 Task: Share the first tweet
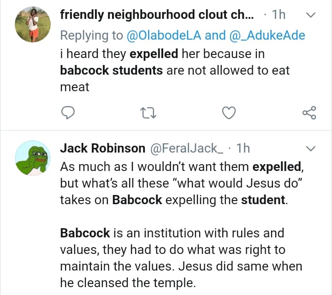pos(308,112)
